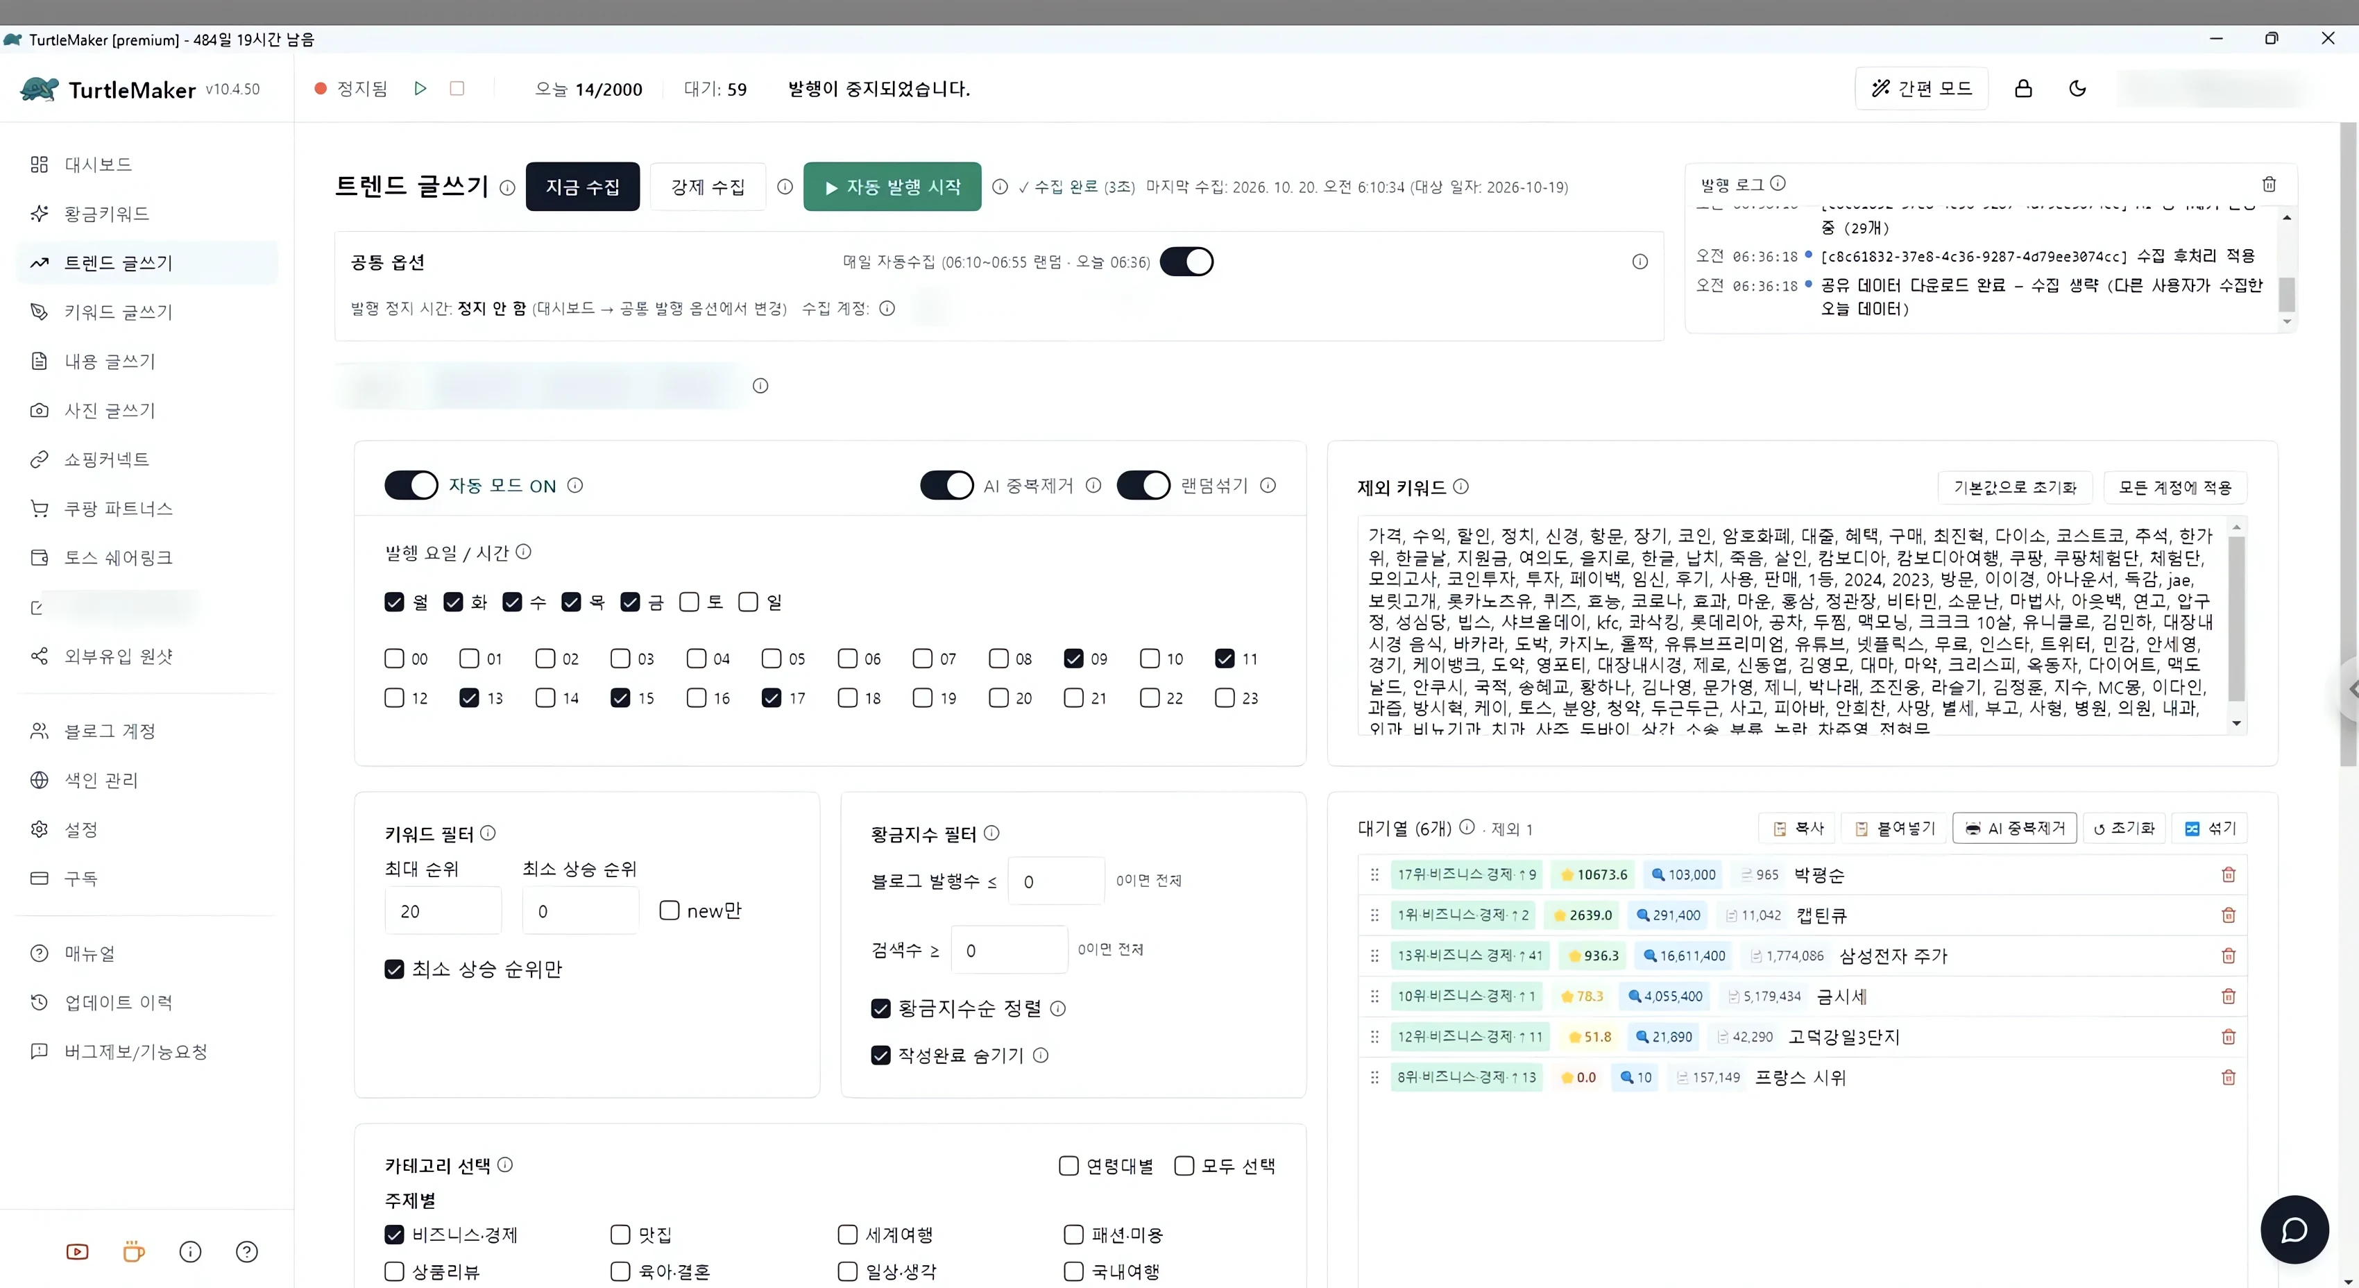Viewport: 2359px width, 1288px height.
Task: Delete the 삼성전자 주가 queue row
Action: coord(2229,956)
